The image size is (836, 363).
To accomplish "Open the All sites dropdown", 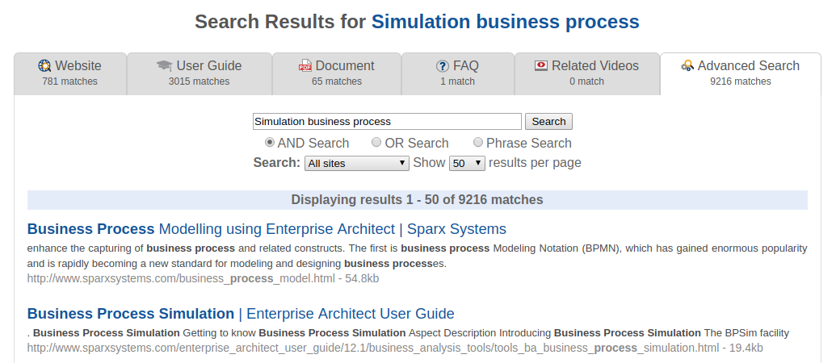I will 357,163.
